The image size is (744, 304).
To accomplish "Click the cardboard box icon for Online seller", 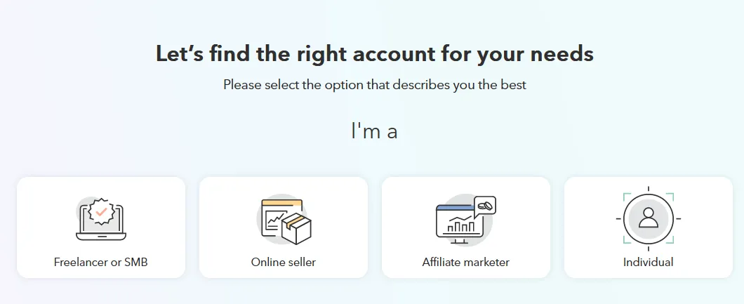I will click(x=297, y=228).
